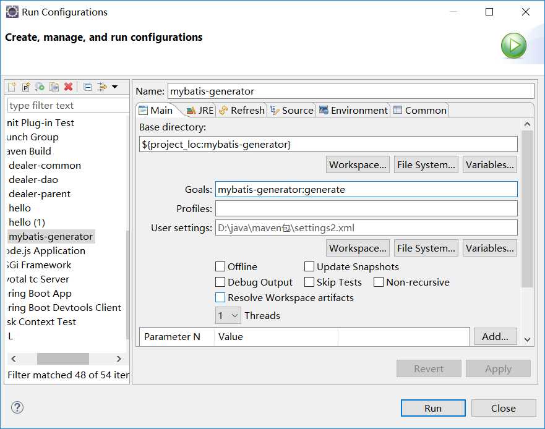This screenshot has height=429, width=545.
Task: Select JUnit Plug-in Test type
Action: (x=40, y=122)
